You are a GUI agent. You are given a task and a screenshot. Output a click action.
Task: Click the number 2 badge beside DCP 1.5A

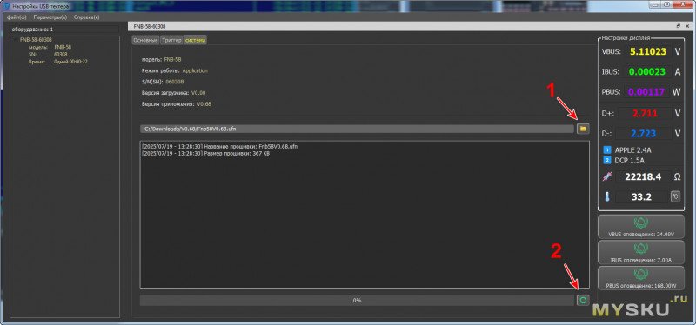coord(606,160)
